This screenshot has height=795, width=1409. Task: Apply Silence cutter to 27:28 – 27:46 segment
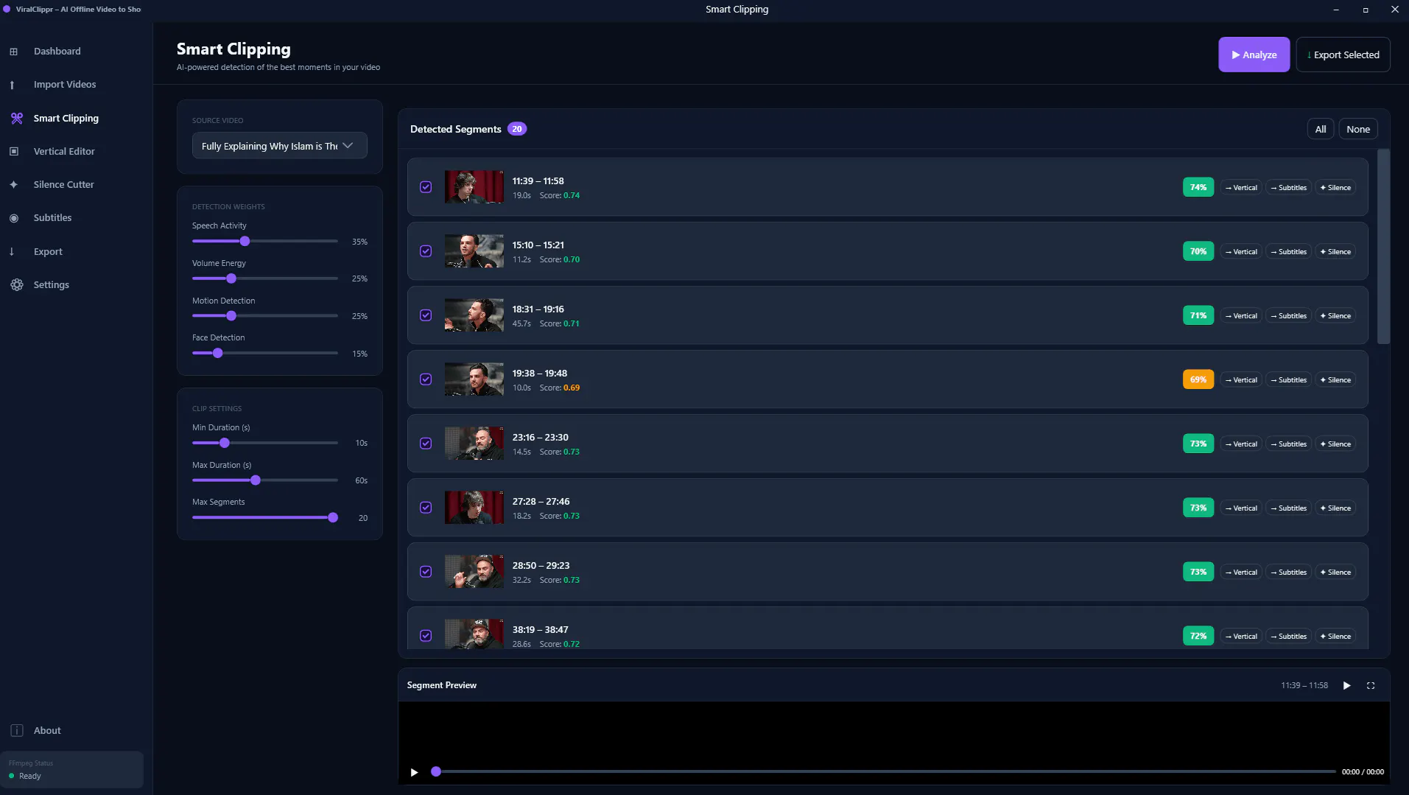[x=1335, y=508]
